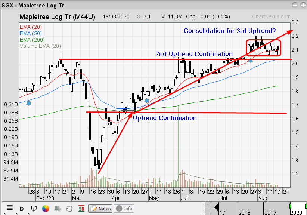The image size is (307, 215).
Task: Click the C=2.1 closing price value
Action: point(143,17)
